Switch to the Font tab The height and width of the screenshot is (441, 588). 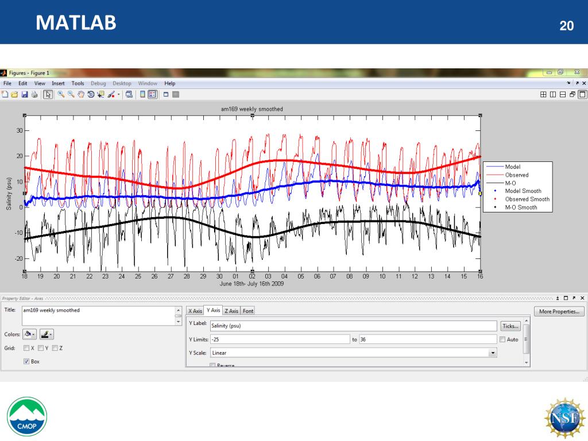pos(248,311)
